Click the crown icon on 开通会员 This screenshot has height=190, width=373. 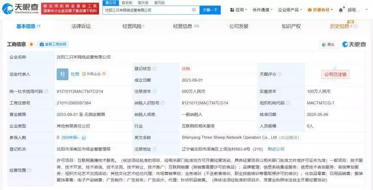pyautogui.click(x=310, y=10)
